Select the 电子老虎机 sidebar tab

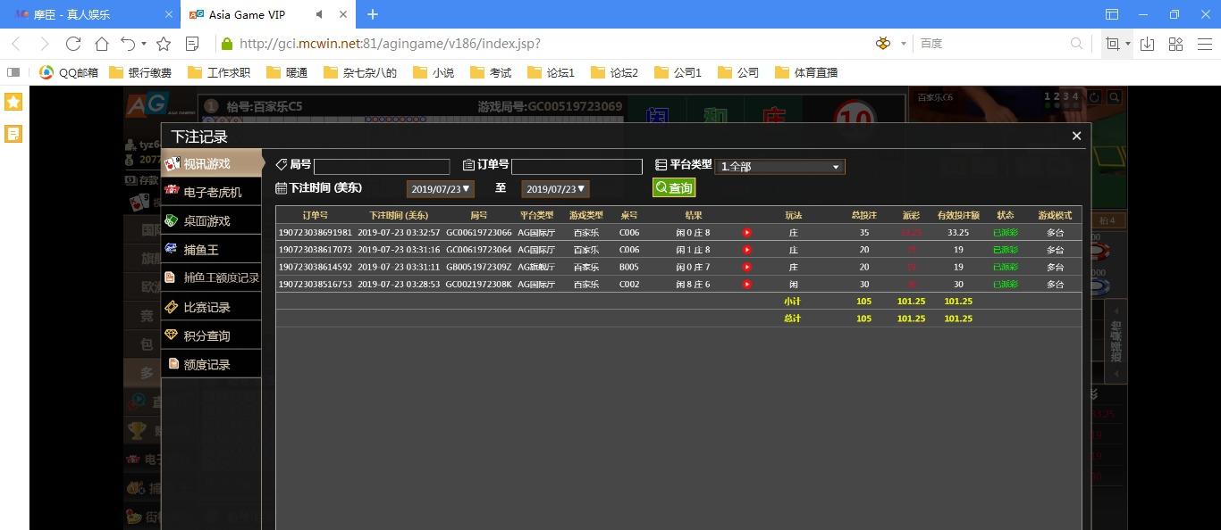tap(212, 192)
